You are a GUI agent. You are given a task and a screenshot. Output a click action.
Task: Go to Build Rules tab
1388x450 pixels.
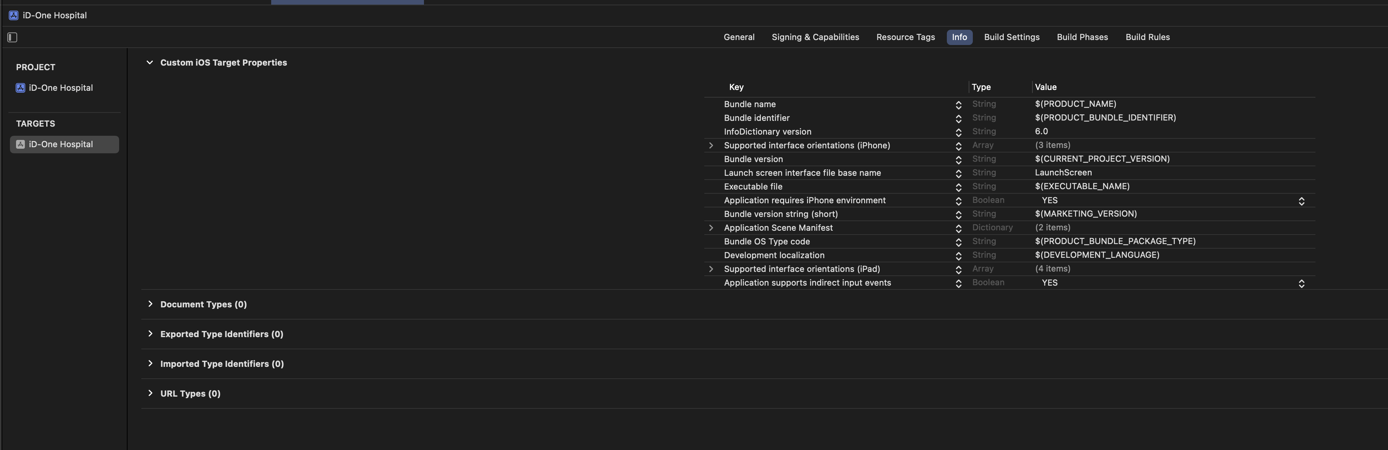(1147, 37)
